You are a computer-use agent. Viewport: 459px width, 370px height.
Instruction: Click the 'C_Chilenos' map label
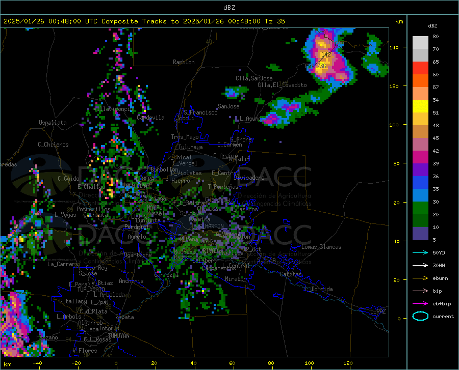[x=53, y=145]
